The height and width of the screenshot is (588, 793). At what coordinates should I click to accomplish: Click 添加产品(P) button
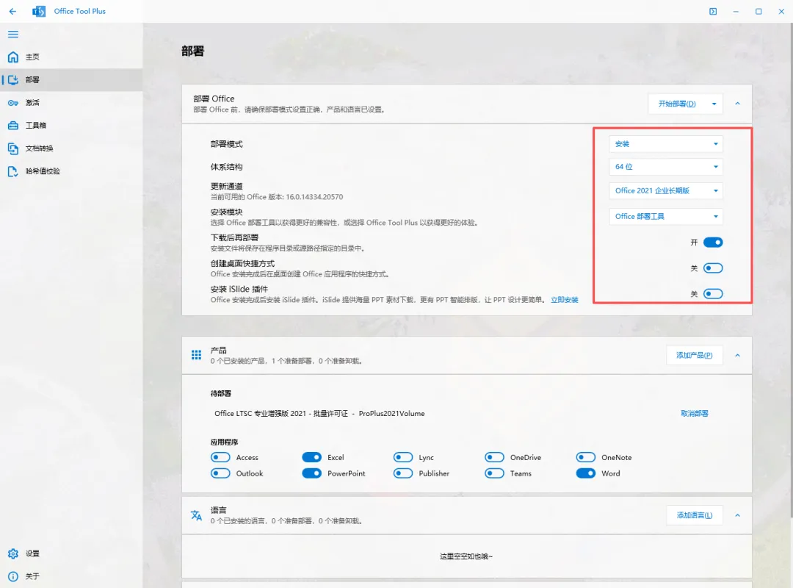coord(694,355)
